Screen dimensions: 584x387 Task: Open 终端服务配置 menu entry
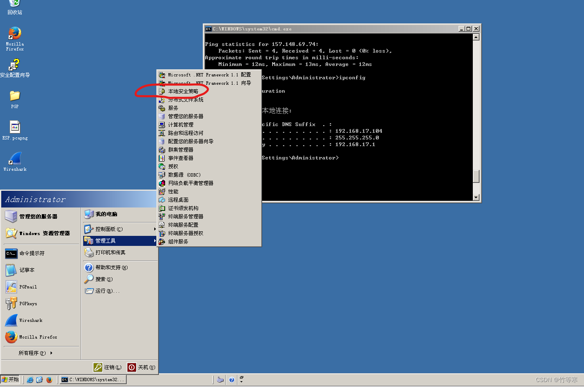tap(209, 225)
